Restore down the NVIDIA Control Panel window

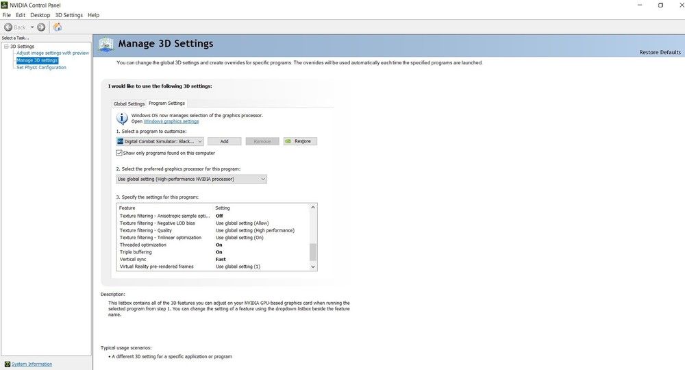click(x=660, y=5)
